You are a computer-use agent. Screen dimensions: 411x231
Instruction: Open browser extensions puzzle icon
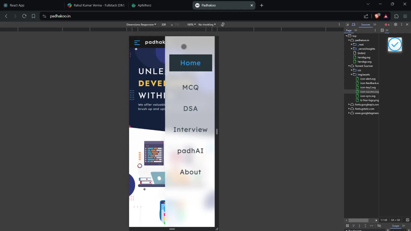point(396,16)
